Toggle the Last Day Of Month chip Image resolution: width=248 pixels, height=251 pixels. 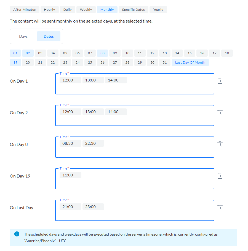click(190, 62)
